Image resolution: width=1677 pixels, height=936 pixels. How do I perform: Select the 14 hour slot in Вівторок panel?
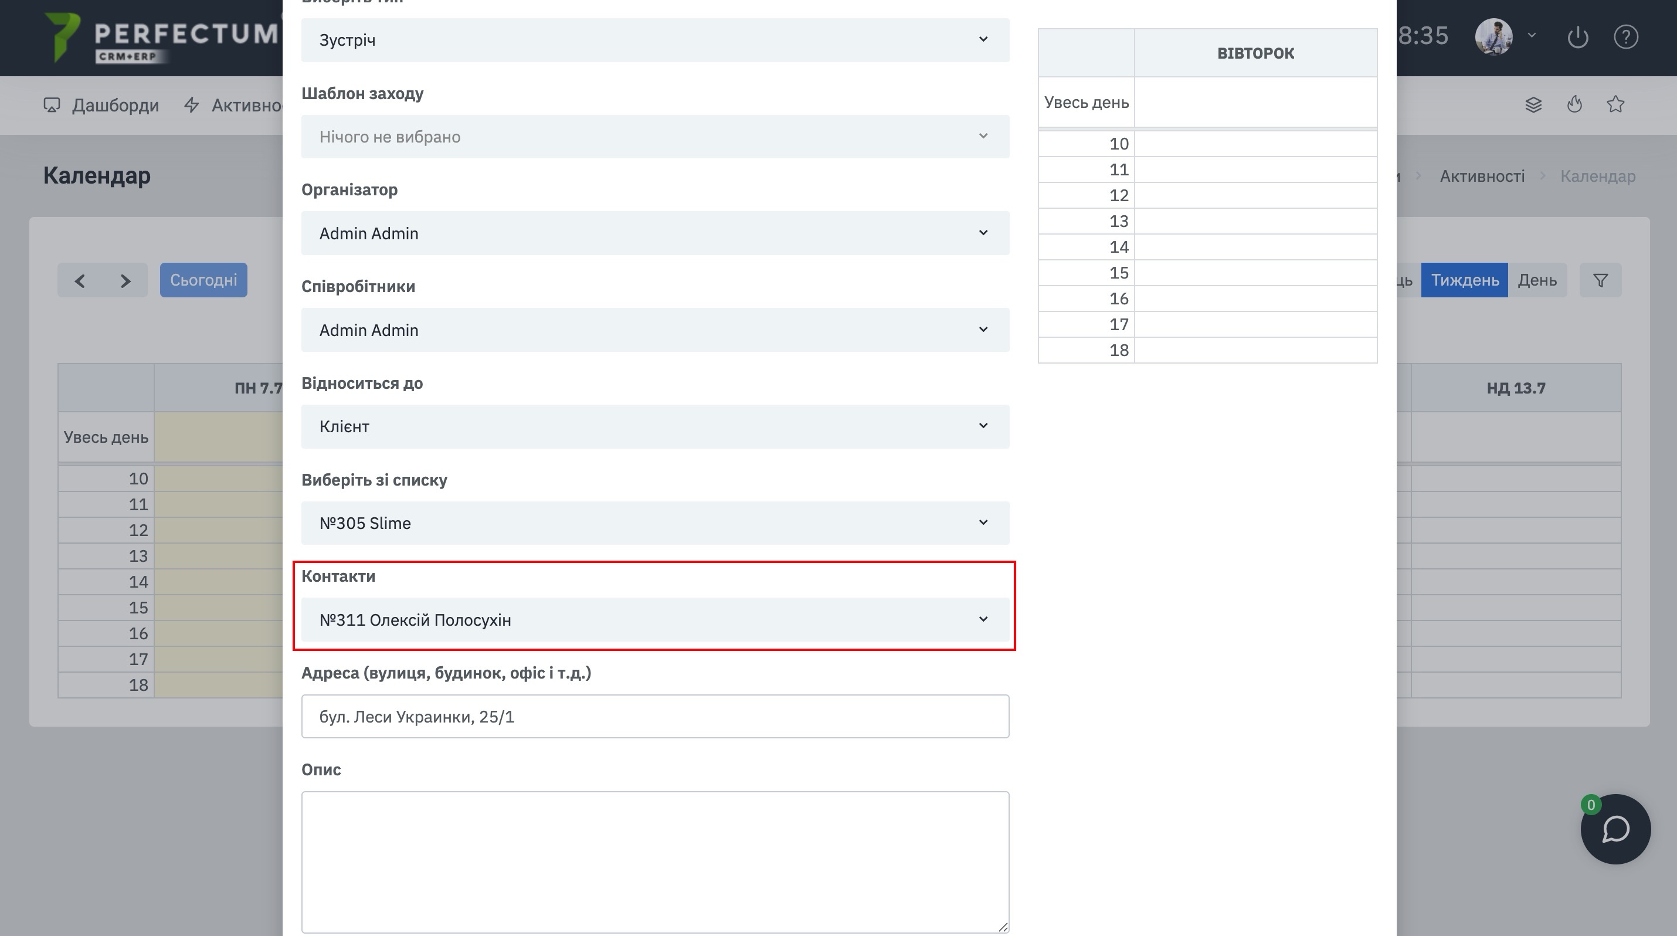pos(1255,247)
